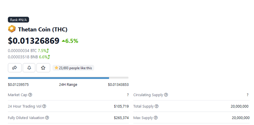Select the Thetan Coin (THC) title
The width and height of the screenshot is (254, 125).
[43, 30]
